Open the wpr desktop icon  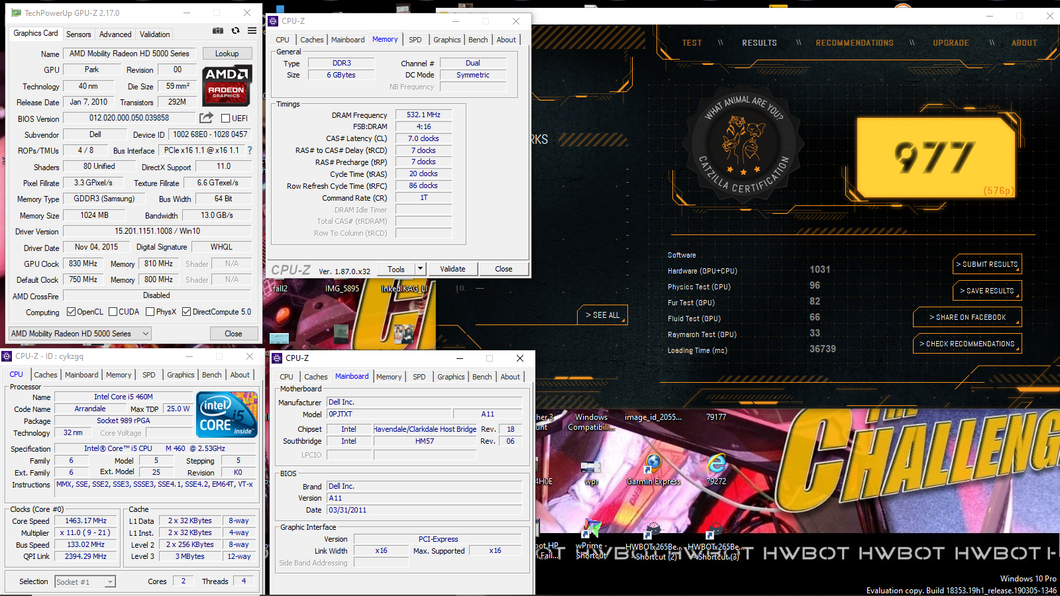[x=591, y=473]
